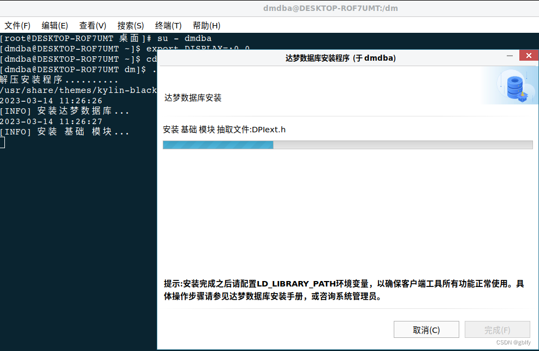Click the terminal line 解压安装程序

coord(59,80)
